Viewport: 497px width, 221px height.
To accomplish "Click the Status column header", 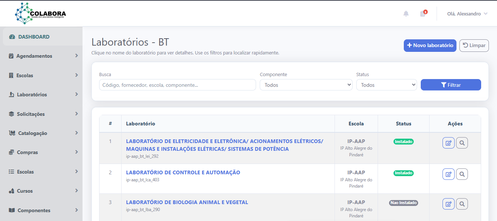I will pos(403,124).
